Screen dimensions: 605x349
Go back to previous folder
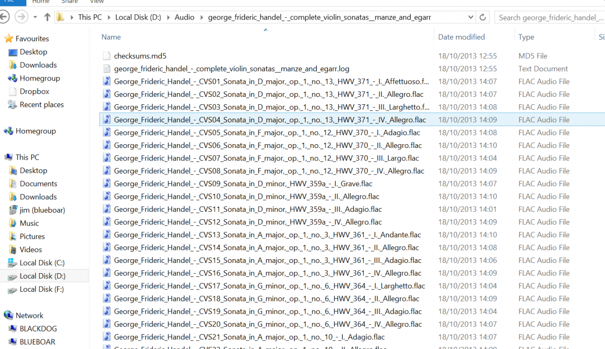4,17
